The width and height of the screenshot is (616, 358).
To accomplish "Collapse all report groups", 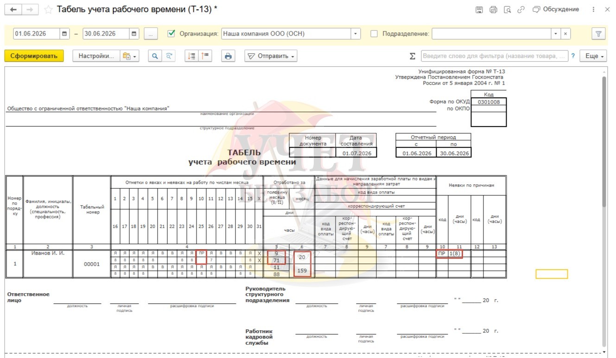I will (x=205, y=56).
